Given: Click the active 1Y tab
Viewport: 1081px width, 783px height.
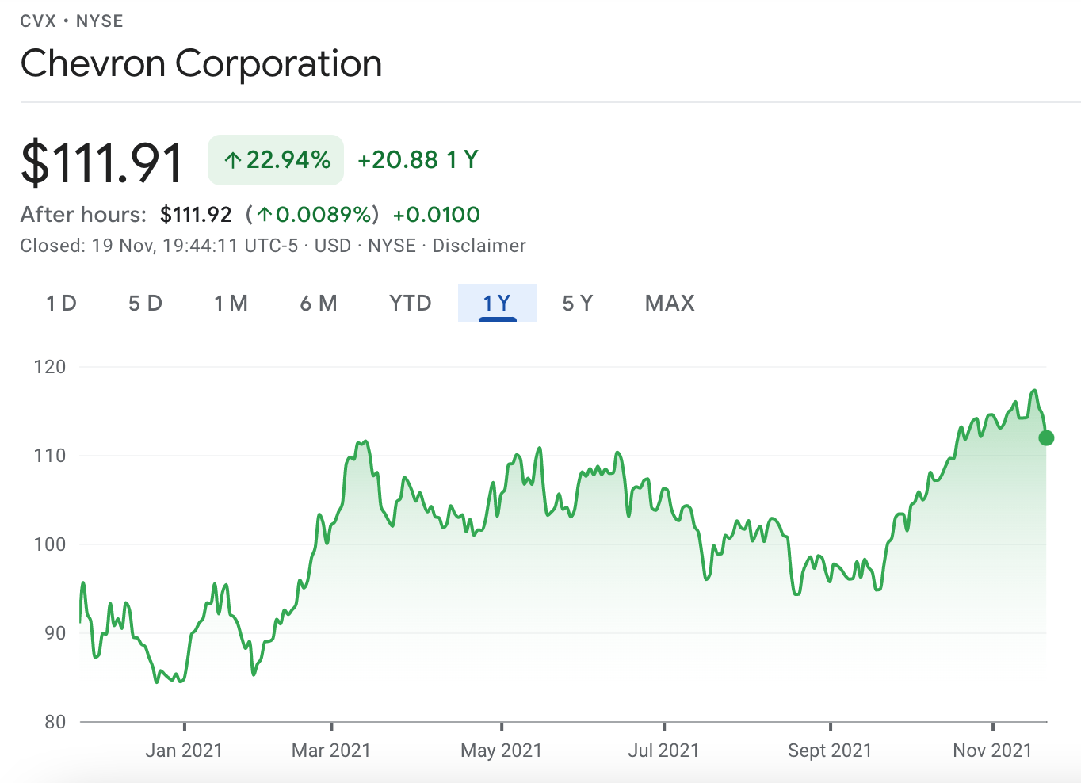Looking at the screenshot, I should coord(497,303).
